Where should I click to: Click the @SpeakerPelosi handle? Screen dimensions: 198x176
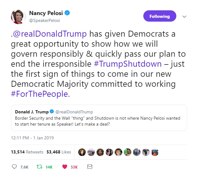coord(44,20)
